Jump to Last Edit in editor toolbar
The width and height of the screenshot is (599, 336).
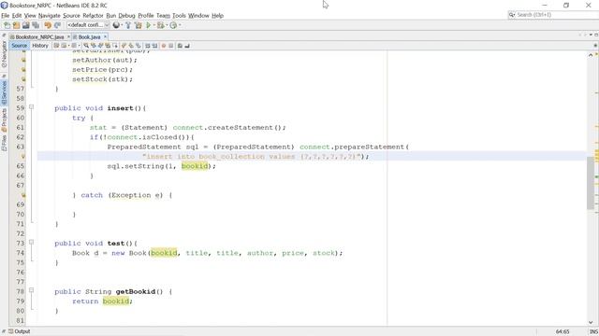(56, 46)
